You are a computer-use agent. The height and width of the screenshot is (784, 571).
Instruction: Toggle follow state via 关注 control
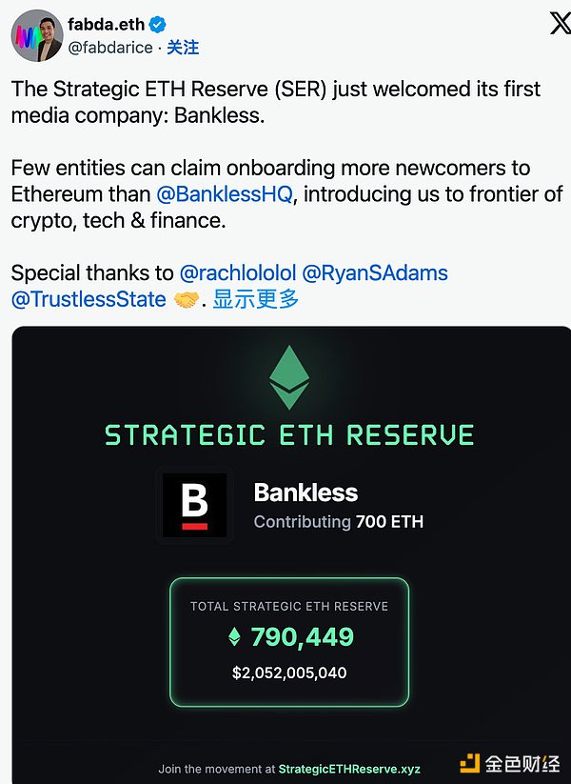click(x=182, y=47)
